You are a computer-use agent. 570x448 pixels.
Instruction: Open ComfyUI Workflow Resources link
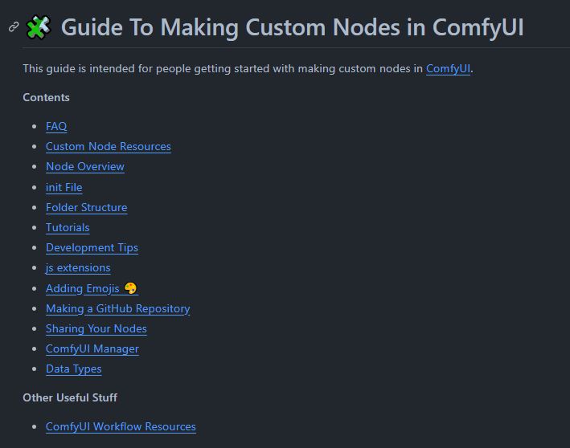click(x=121, y=426)
